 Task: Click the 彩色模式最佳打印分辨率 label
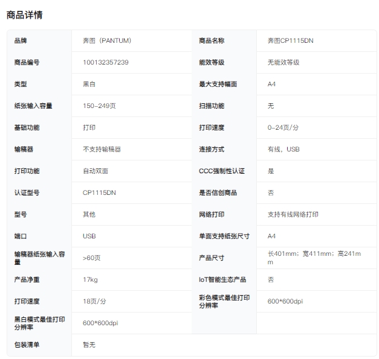tap(224, 301)
